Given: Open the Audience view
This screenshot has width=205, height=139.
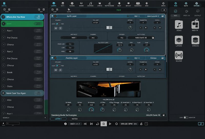Looking at the screenshot, I should click(x=138, y=4).
